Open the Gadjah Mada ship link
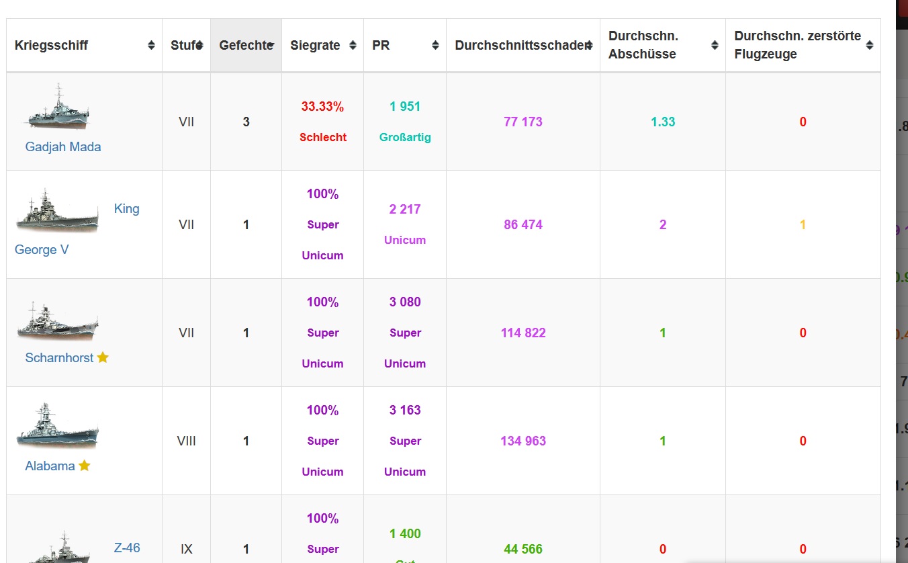Screen dimensions: 908x563 point(63,146)
